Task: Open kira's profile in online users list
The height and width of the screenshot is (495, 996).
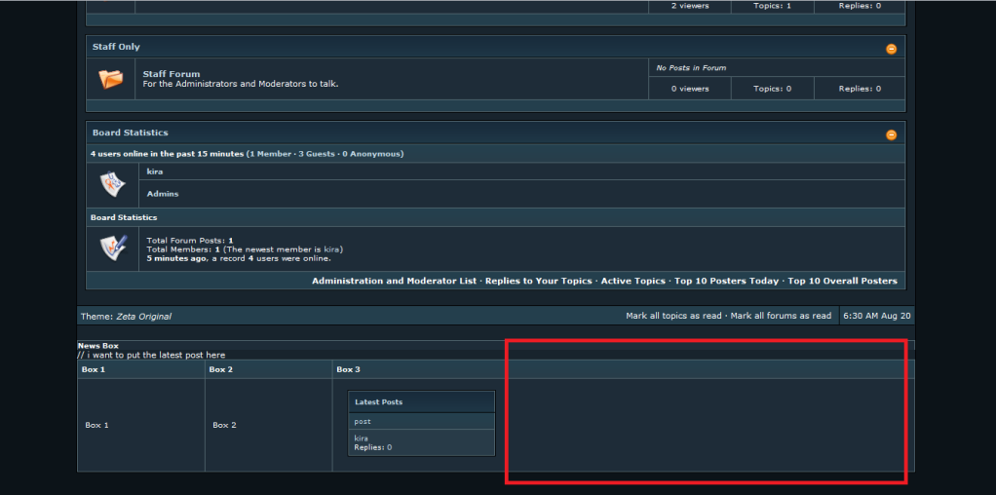Action: [155, 171]
